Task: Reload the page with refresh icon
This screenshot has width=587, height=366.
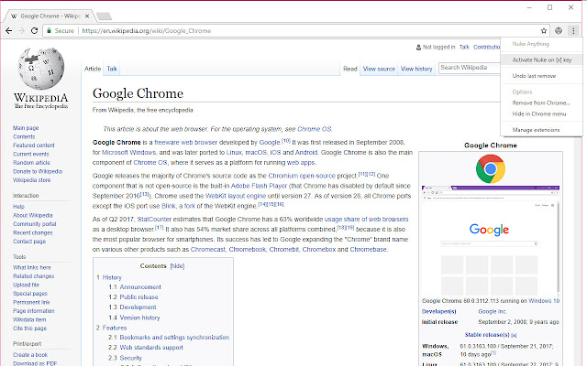Action: 35,30
